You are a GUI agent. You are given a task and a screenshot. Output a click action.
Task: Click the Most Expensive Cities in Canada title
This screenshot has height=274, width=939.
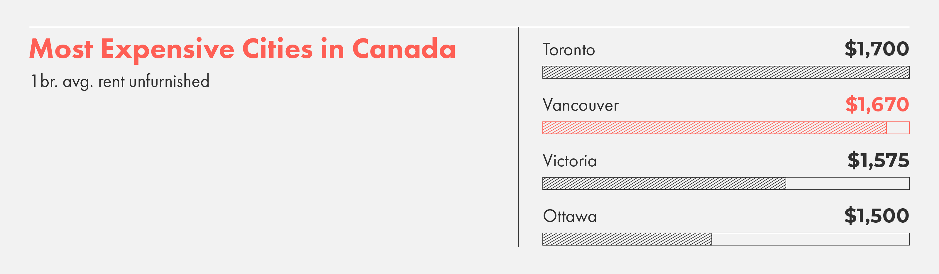pyautogui.click(x=242, y=49)
